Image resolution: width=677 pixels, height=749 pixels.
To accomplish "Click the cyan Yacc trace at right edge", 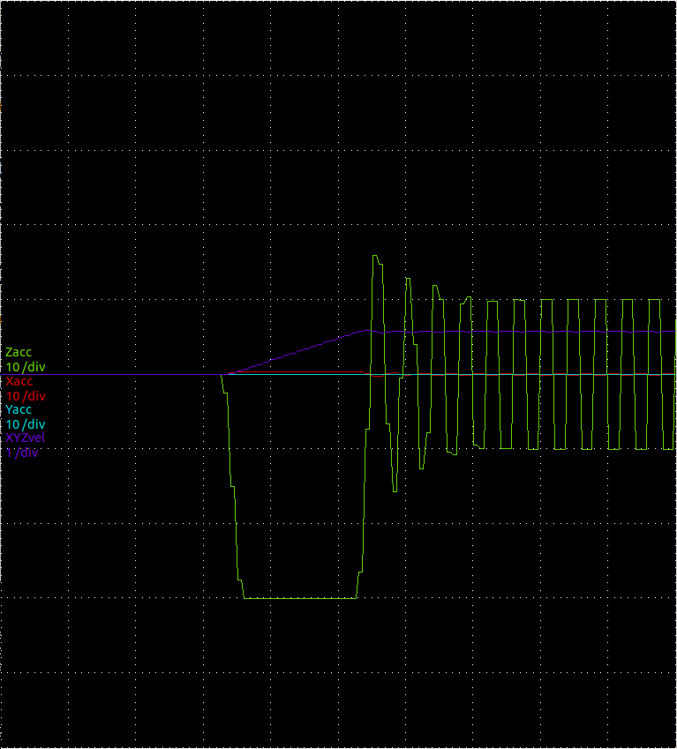I will 666,374.
